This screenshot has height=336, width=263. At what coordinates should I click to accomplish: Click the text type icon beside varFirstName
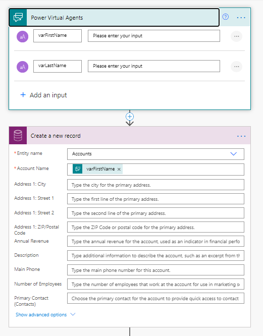click(x=23, y=37)
